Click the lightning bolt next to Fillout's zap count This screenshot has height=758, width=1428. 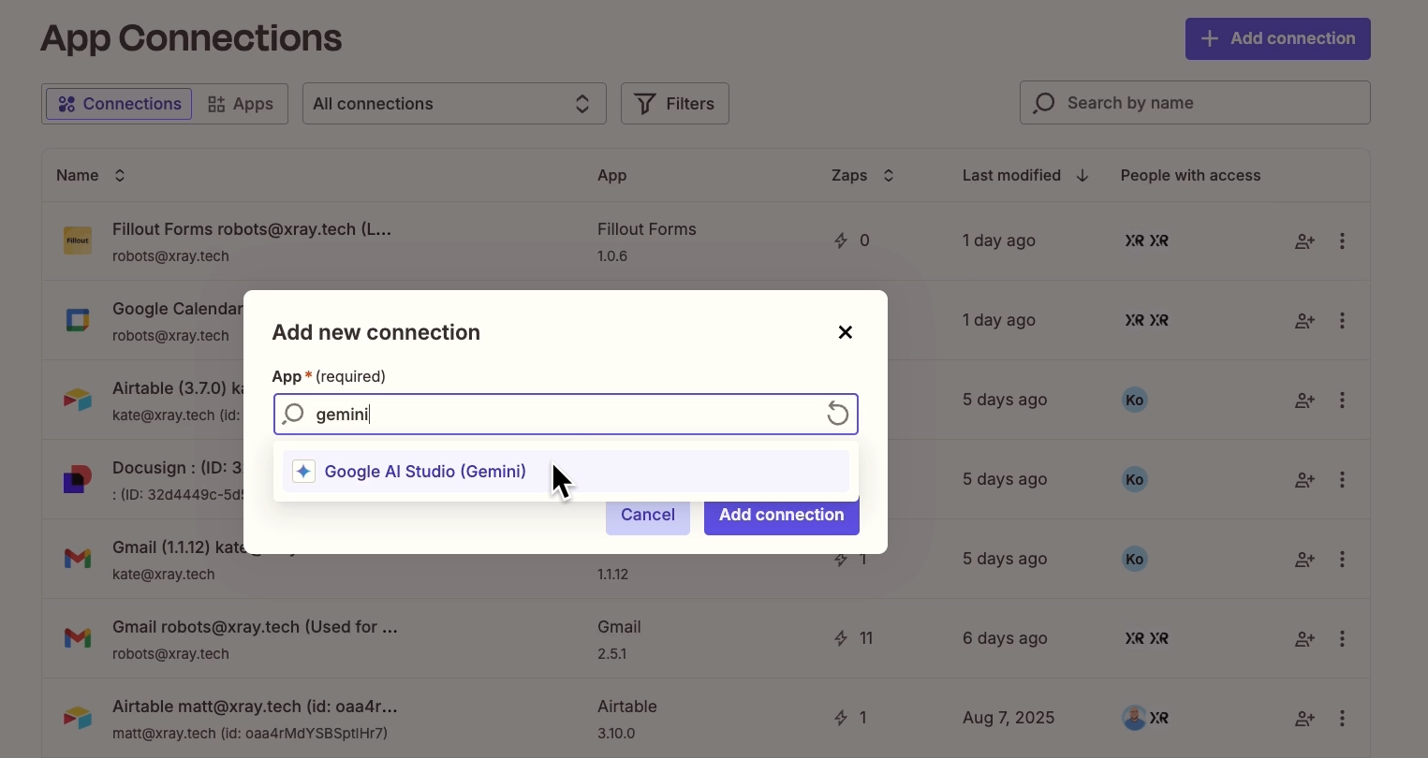[841, 241]
